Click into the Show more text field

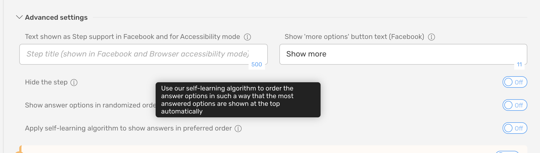pos(403,54)
